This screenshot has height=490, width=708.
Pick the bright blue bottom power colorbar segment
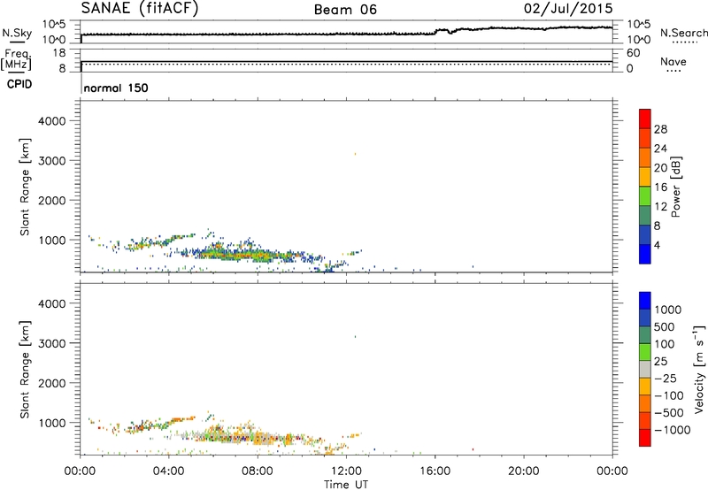[x=645, y=254]
